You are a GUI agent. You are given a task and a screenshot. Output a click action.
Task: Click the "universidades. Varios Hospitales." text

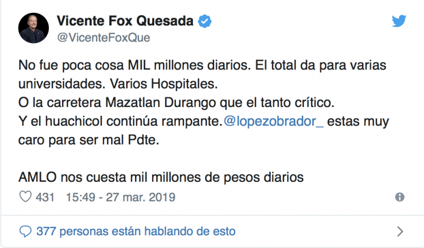tap(104, 84)
